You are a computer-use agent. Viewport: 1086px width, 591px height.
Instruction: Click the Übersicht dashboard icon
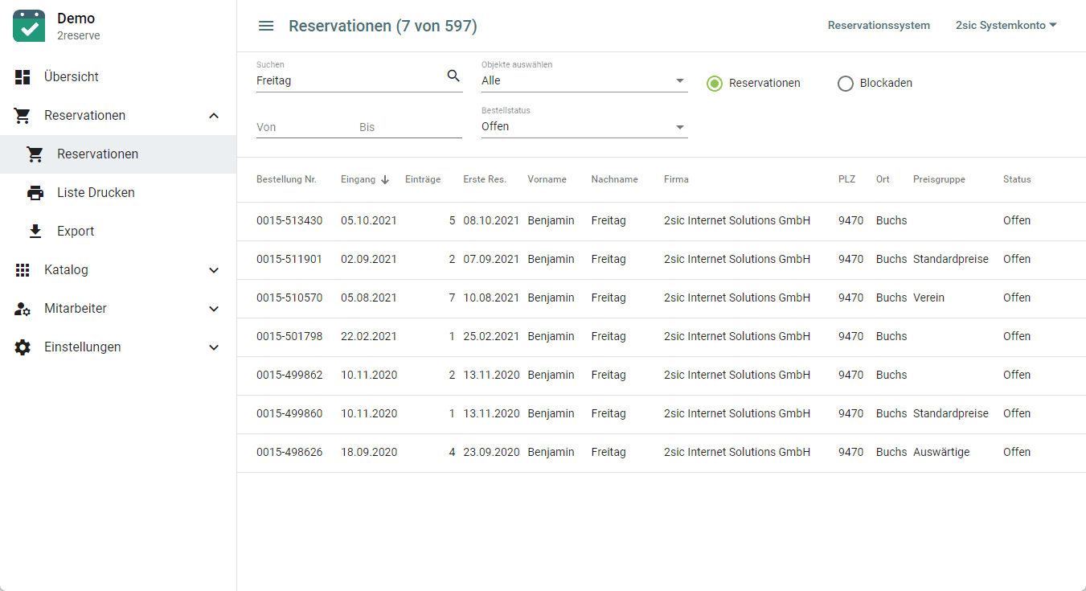(x=23, y=77)
